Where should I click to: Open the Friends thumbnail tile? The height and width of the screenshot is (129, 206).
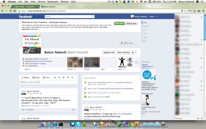(75, 62)
